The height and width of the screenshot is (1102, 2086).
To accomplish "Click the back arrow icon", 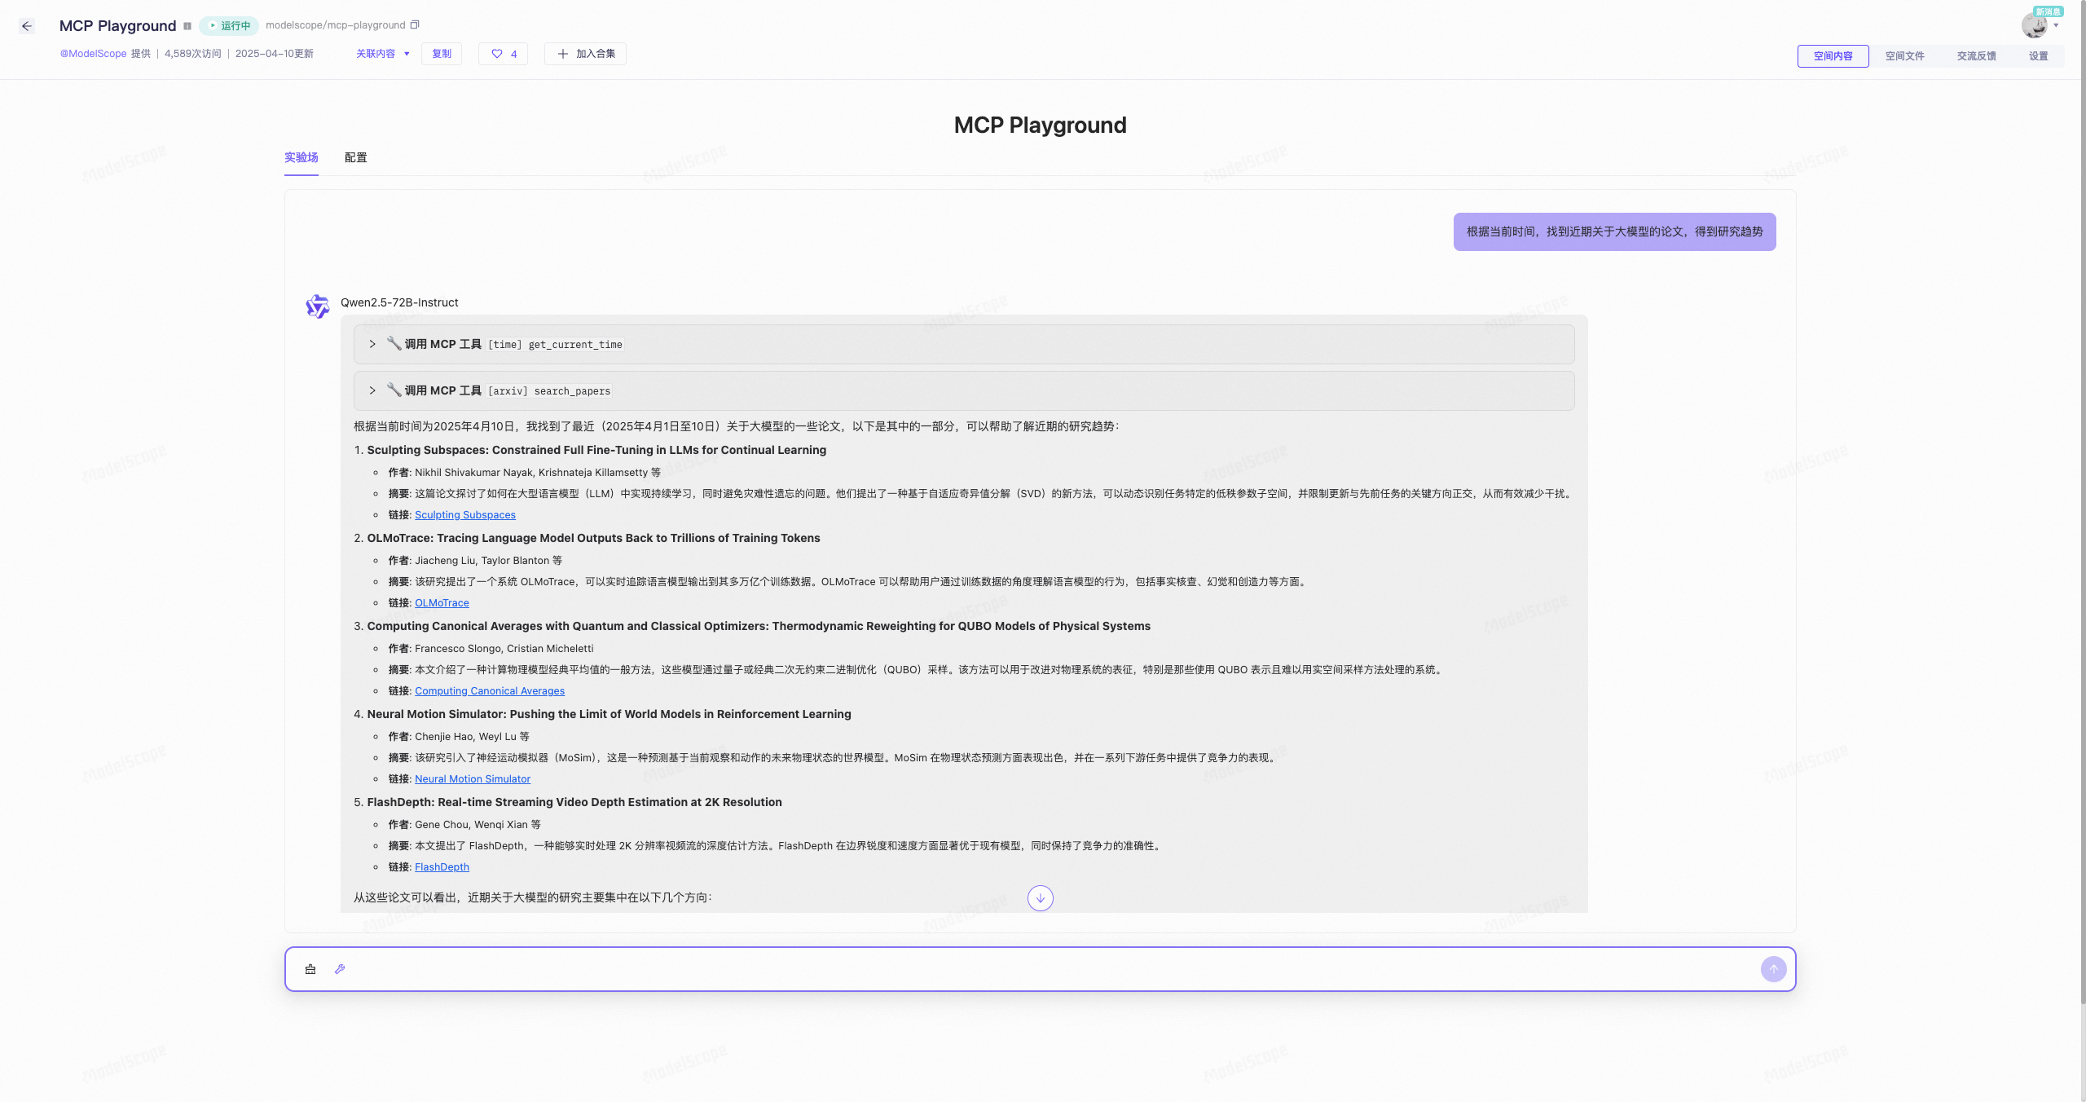I will coord(27,26).
